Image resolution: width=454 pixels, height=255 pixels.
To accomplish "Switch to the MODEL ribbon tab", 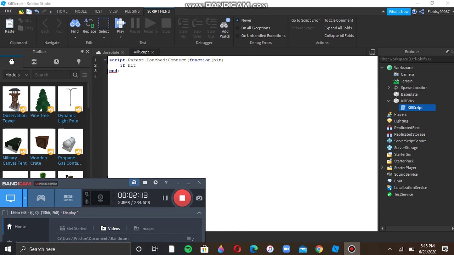I will (81, 11).
